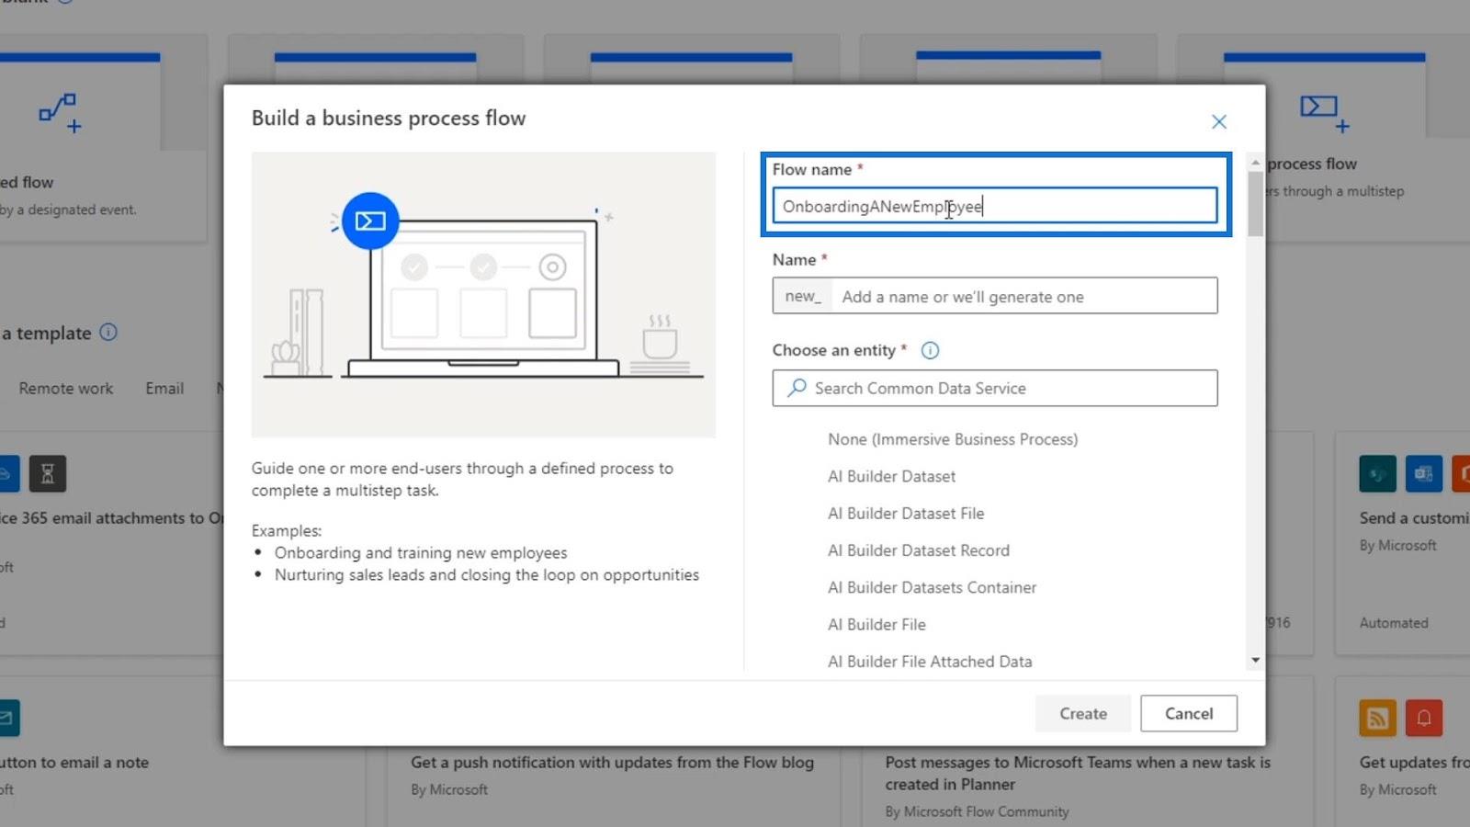Click the Flow name input field
This screenshot has height=827, width=1470.
tap(995, 206)
